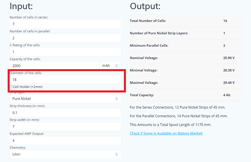Image resolution: width=251 pixels, height=162 pixels.
Task: Select the Maximal Voltage output row
Action: coord(185,83)
